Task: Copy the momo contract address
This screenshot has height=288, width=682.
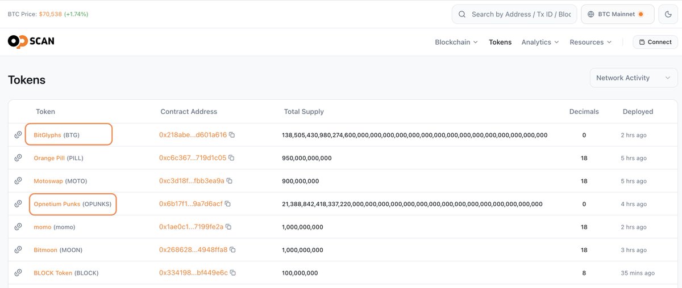Action: pos(228,227)
